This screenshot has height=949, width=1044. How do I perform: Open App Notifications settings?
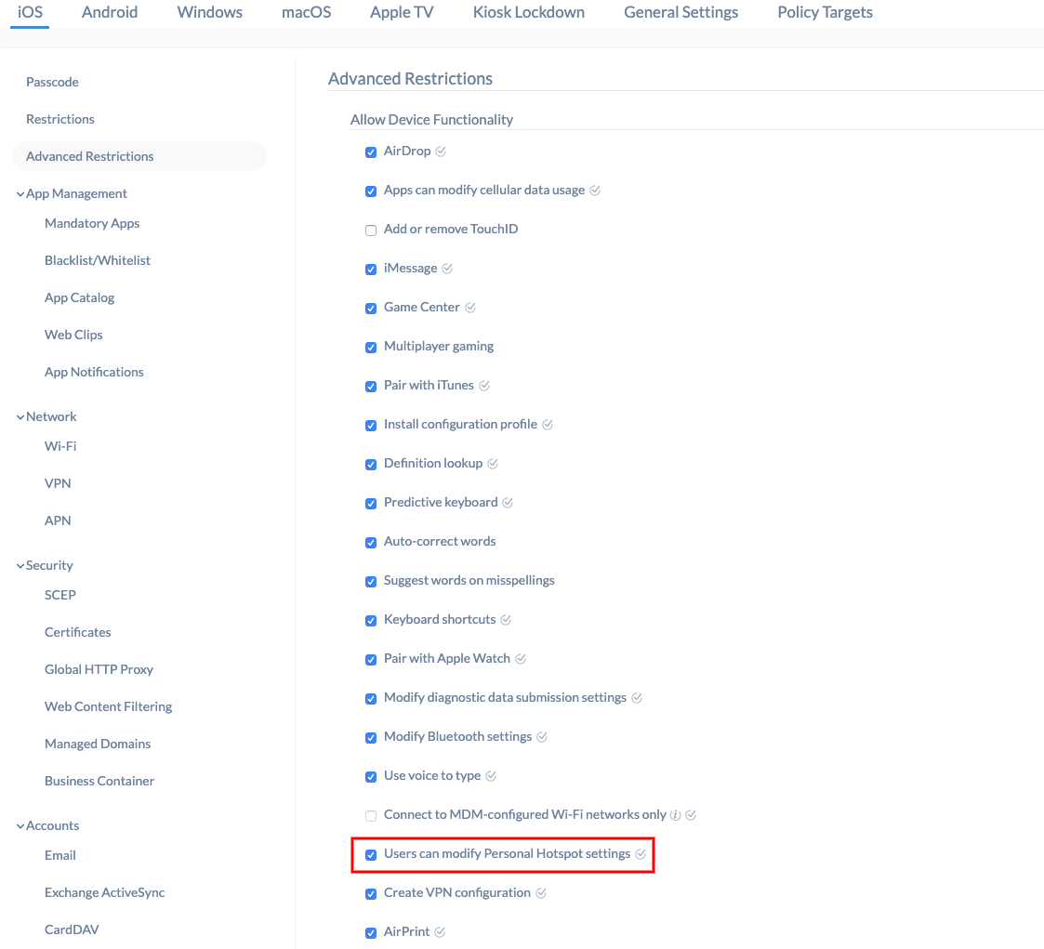click(94, 372)
